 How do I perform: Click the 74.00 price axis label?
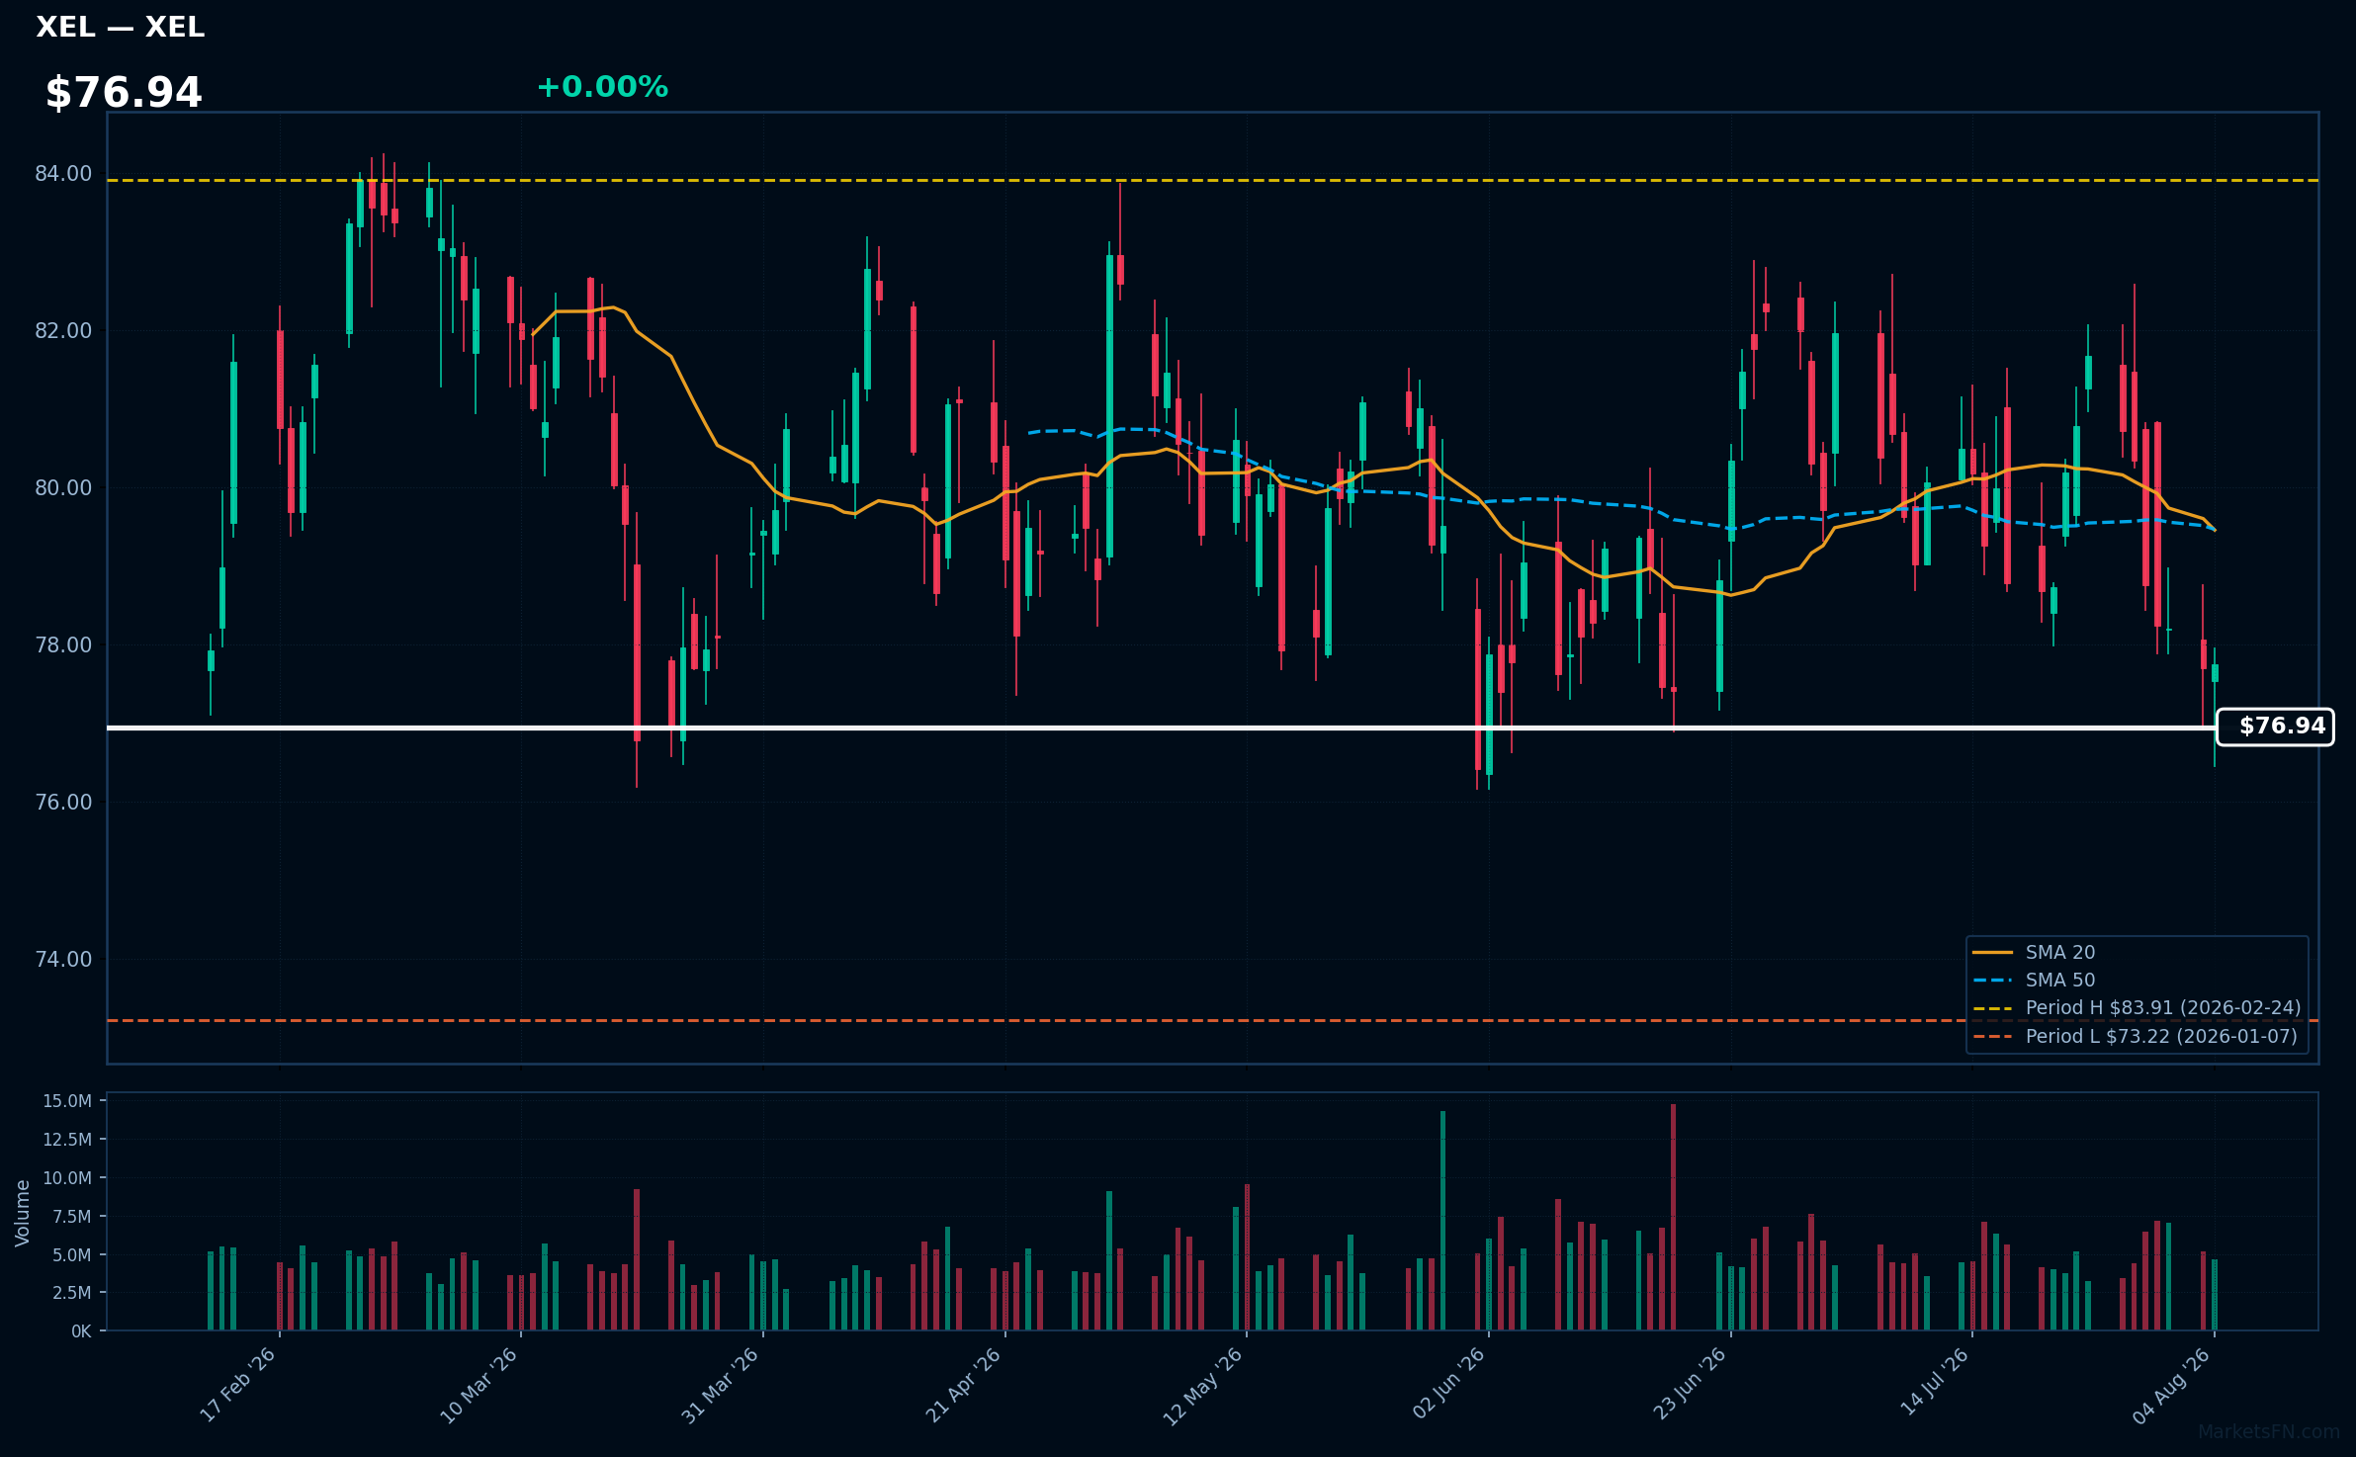click(x=63, y=960)
